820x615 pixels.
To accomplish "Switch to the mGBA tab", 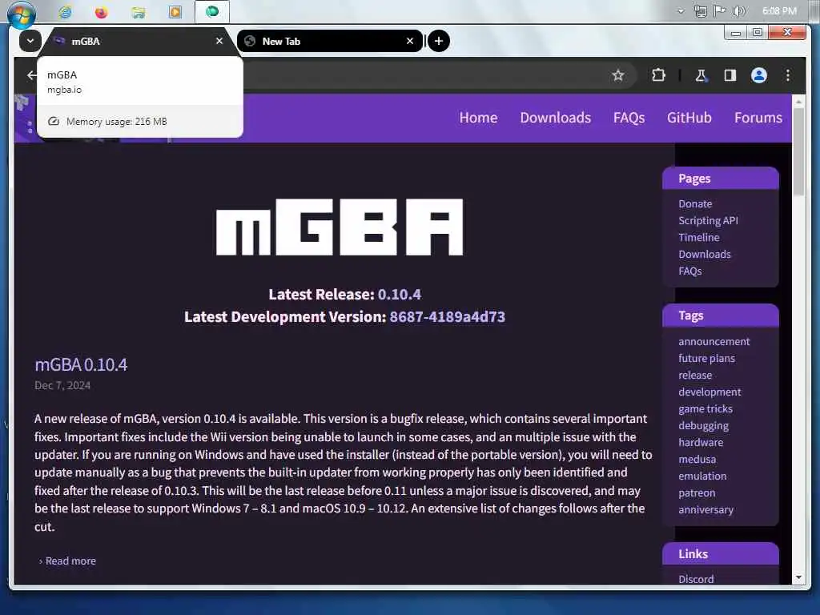I will tap(139, 42).
